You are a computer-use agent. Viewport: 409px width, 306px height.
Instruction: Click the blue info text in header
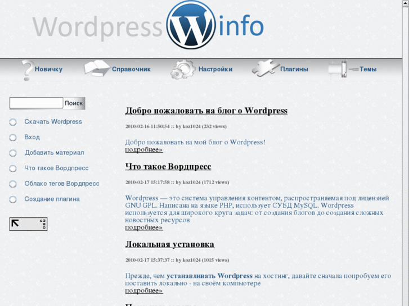tap(241, 25)
